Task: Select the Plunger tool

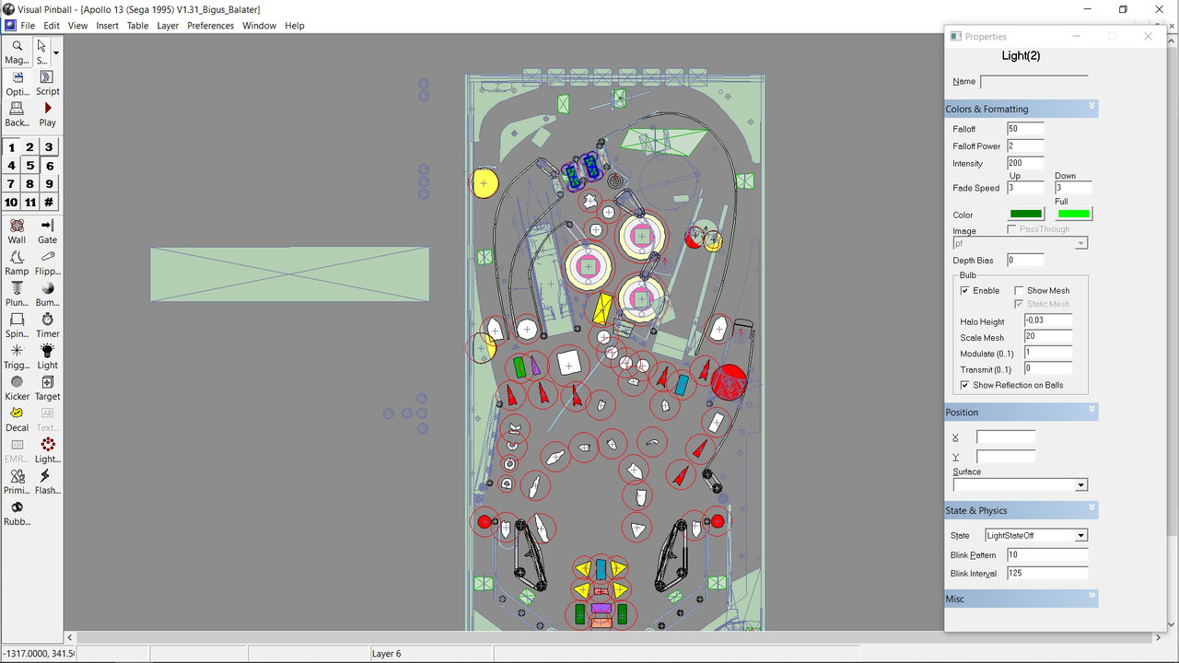Action: pyautogui.click(x=17, y=294)
